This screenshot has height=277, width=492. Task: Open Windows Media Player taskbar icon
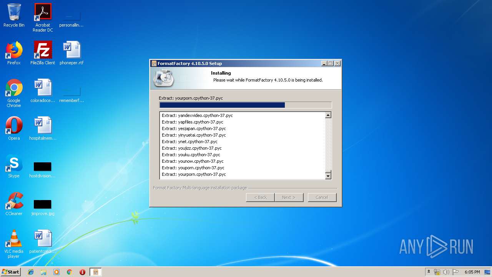pyautogui.click(x=57, y=272)
